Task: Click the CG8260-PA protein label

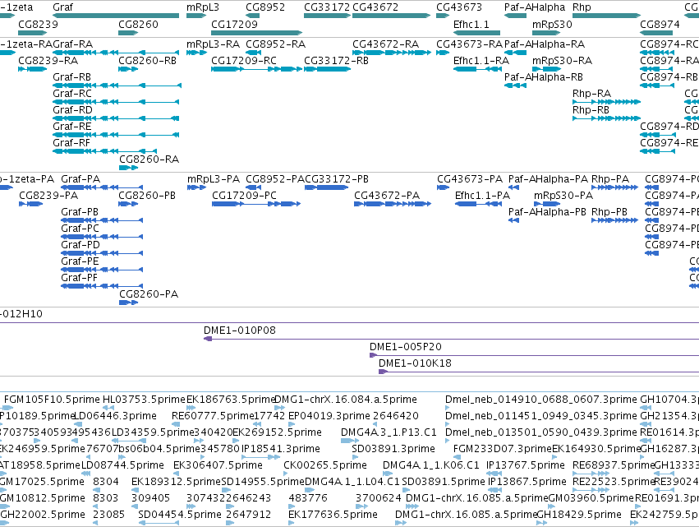Action: click(x=149, y=294)
